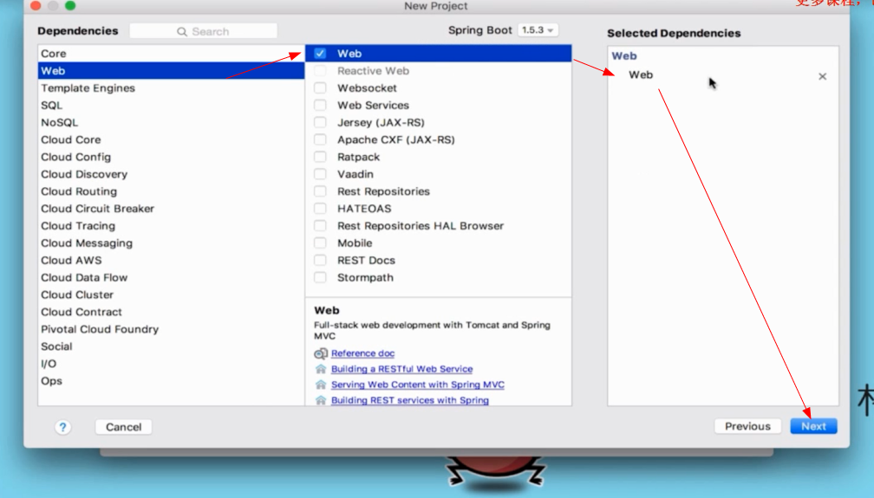Open the Cloud Discovery category

tap(171, 174)
